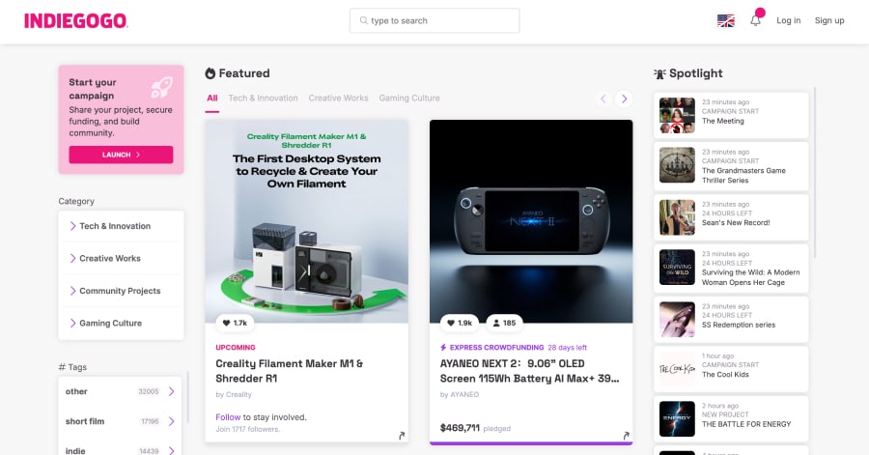Open the 'by Creality' creator link
This screenshot has width=869, height=455.
pyautogui.click(x=234, y=394)
